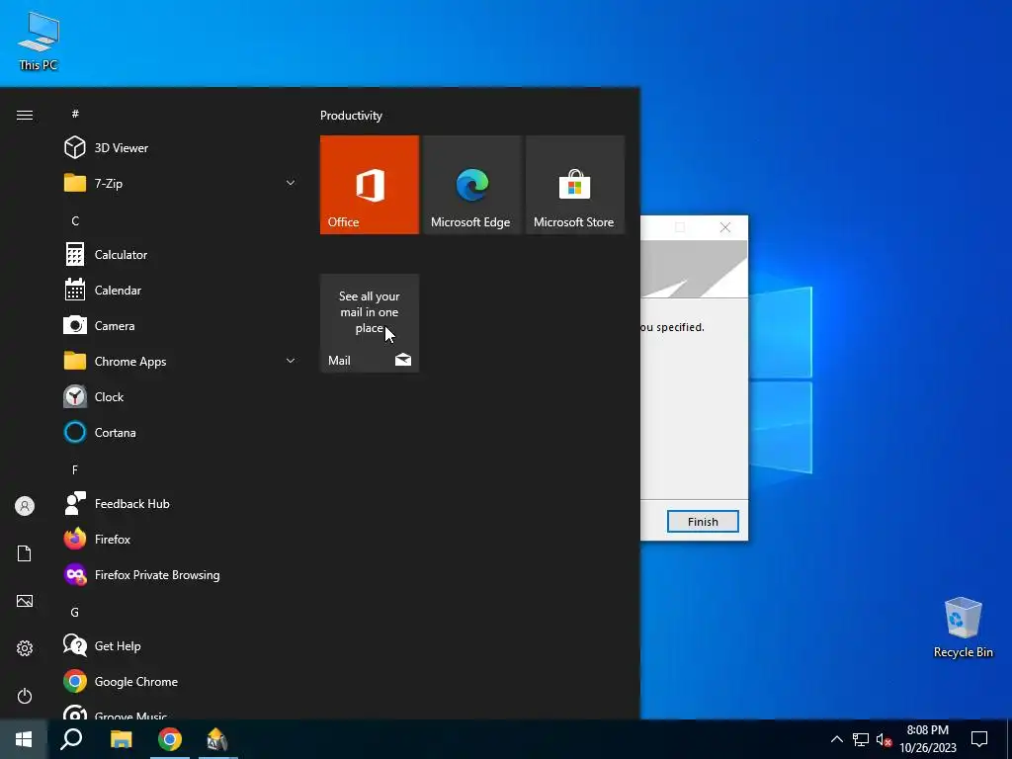Open Feedback Hub
Image resolution: width=1012 pixels, height=759 pixels.
181,503
